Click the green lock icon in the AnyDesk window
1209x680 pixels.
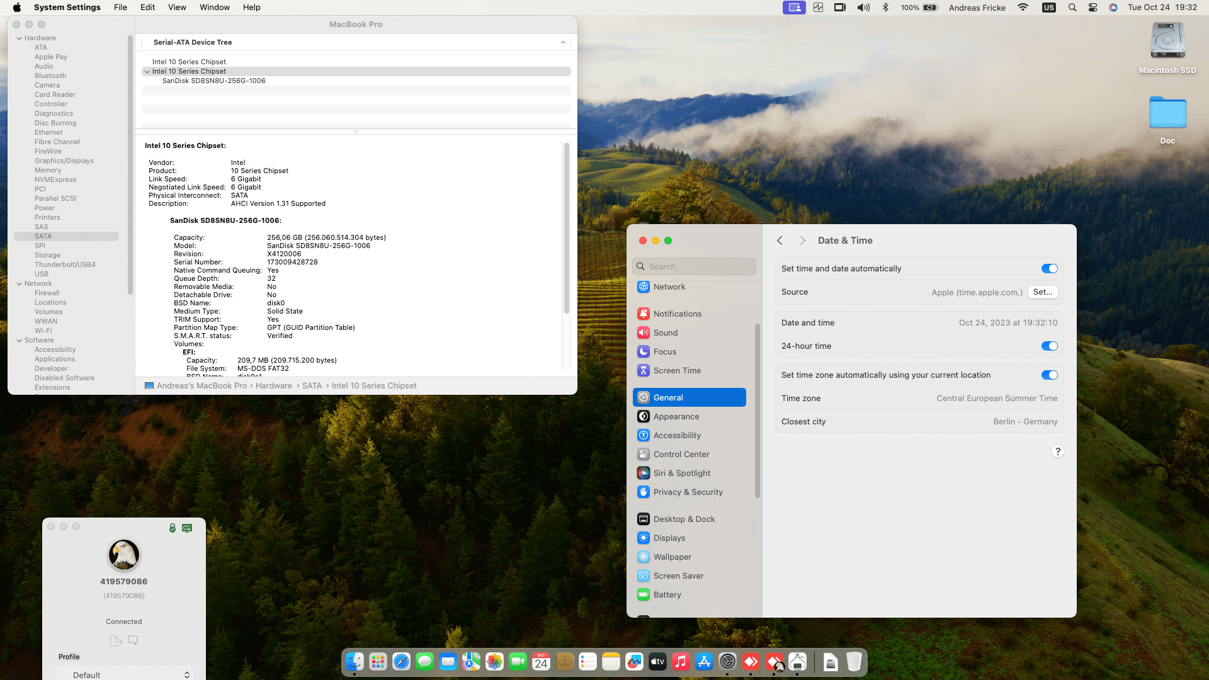coord(173,528)
